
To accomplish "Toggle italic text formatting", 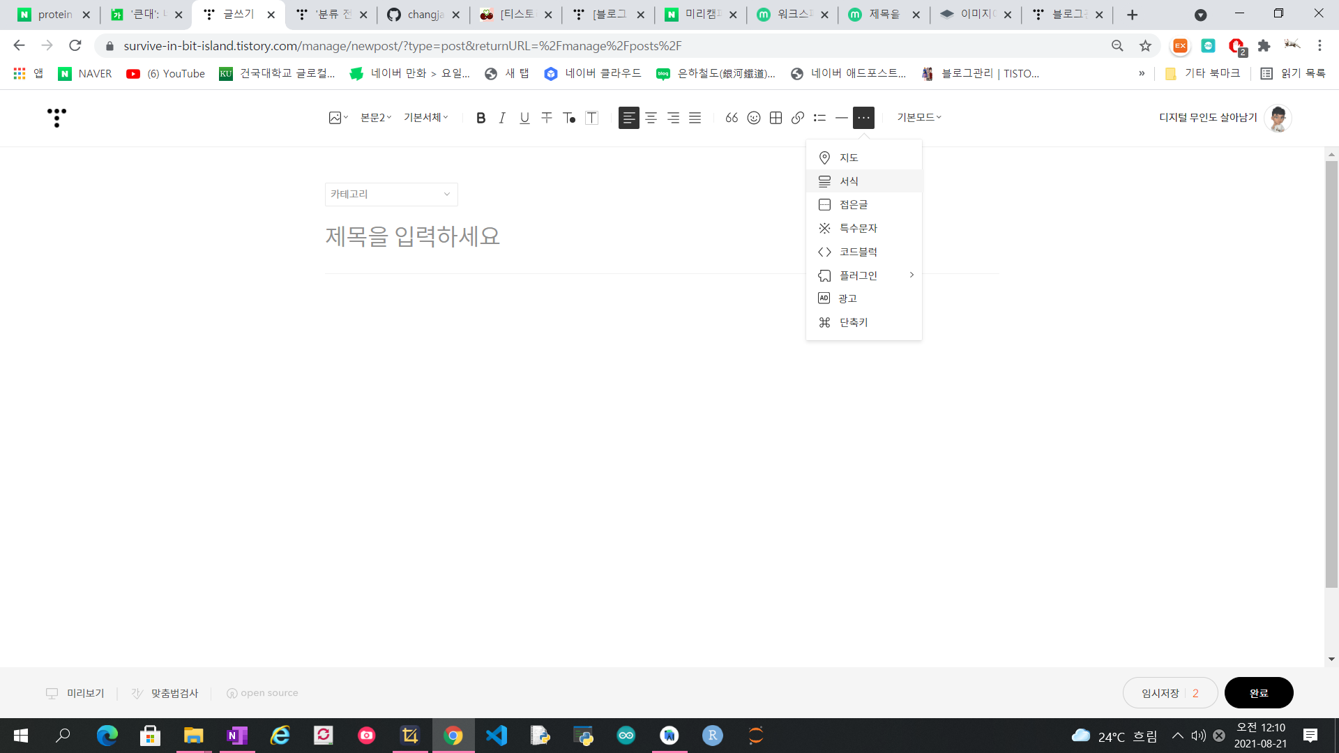I will pyautogui.click(x=502, y=118).
